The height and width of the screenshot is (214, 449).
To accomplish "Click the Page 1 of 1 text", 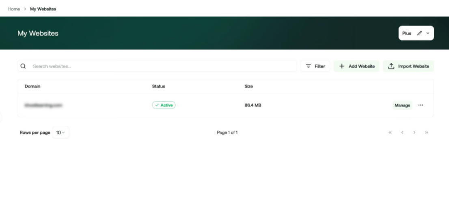I will point(227,132).
